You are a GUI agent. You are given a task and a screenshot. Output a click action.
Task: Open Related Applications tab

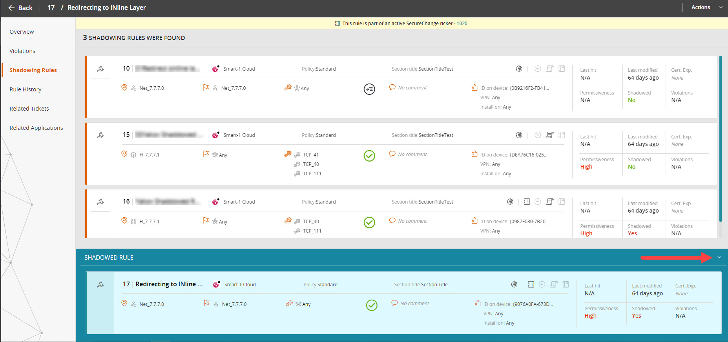coord(36,128)
